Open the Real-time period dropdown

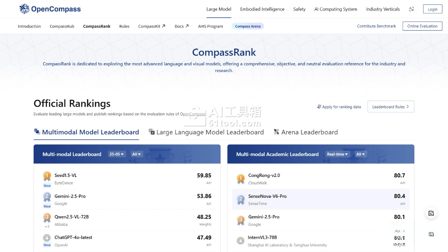pyautogui.click(x=337, y=154)
